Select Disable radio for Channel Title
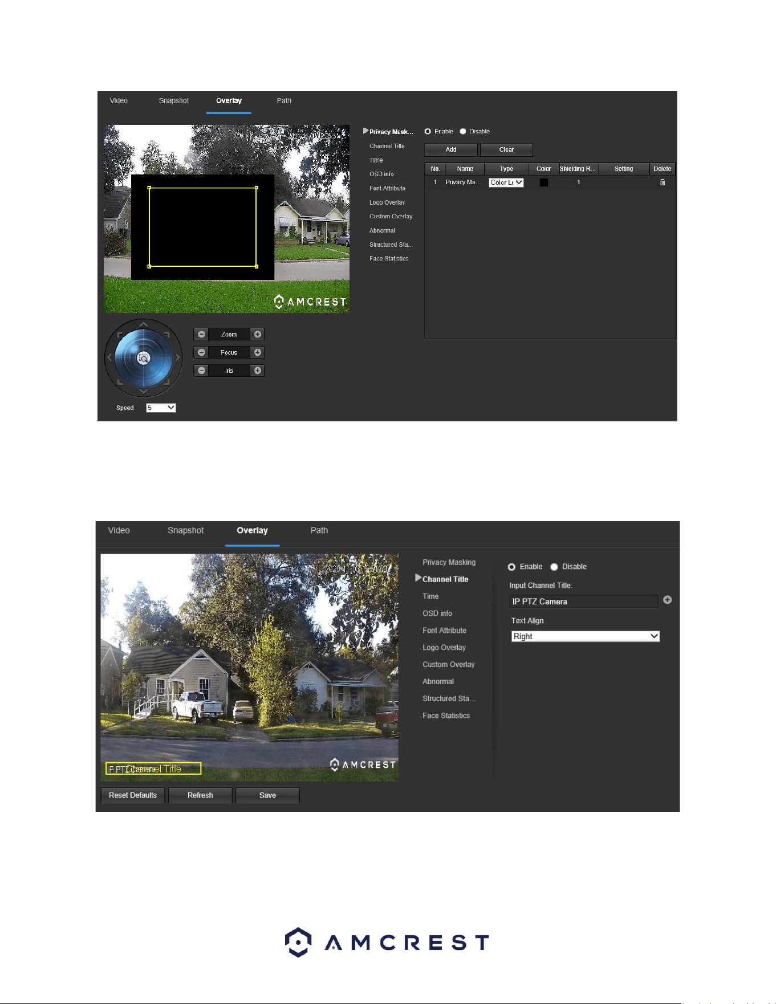This screenshot has height=1004, width=776. (x=554, y=567)
